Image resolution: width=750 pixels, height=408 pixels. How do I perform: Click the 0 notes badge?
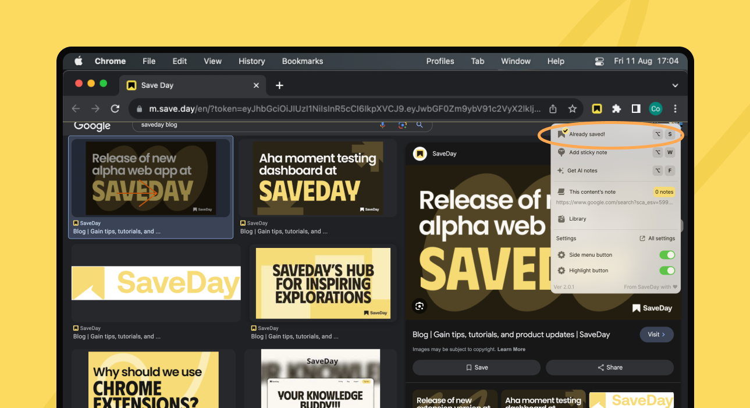pyautogui.click(x=664, y=191)
